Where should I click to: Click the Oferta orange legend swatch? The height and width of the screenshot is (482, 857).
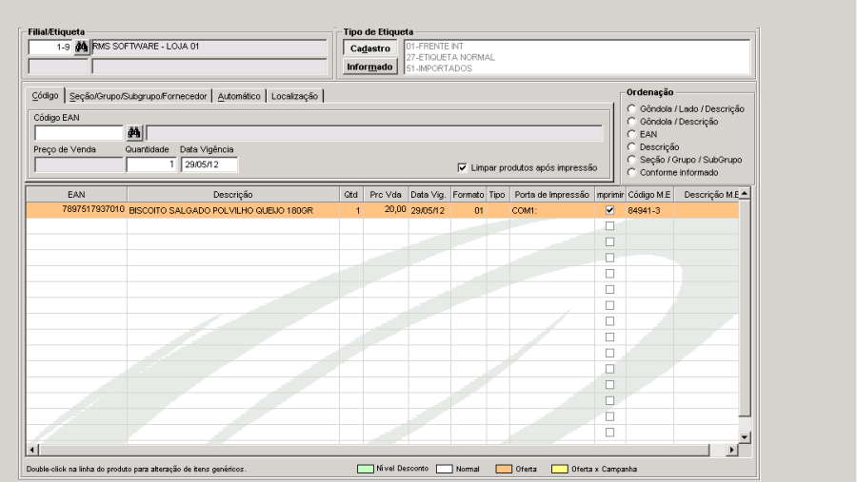tap(504, 469)
